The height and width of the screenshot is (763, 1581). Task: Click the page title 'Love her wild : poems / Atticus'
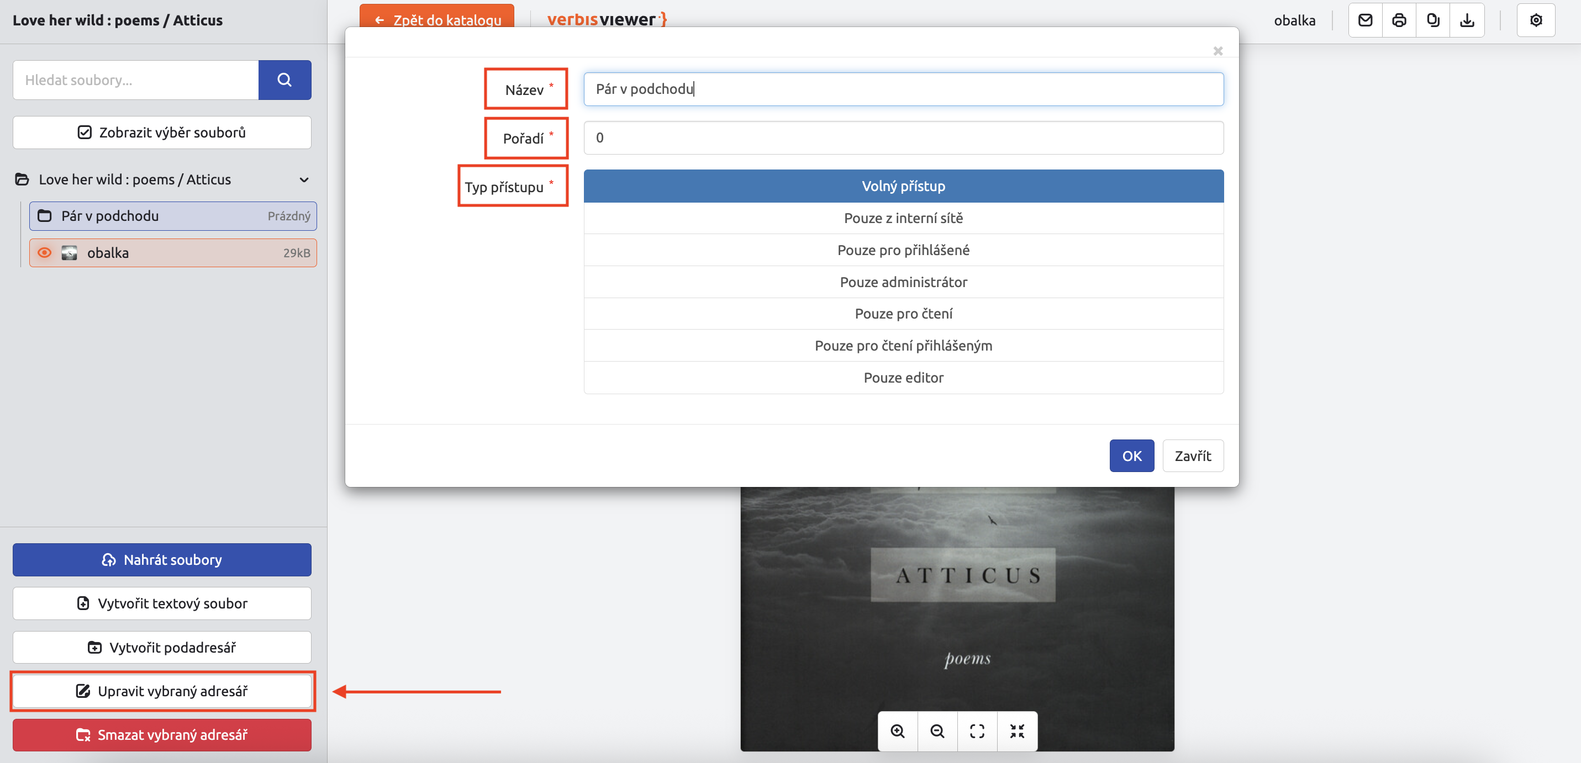click(117, 20)
